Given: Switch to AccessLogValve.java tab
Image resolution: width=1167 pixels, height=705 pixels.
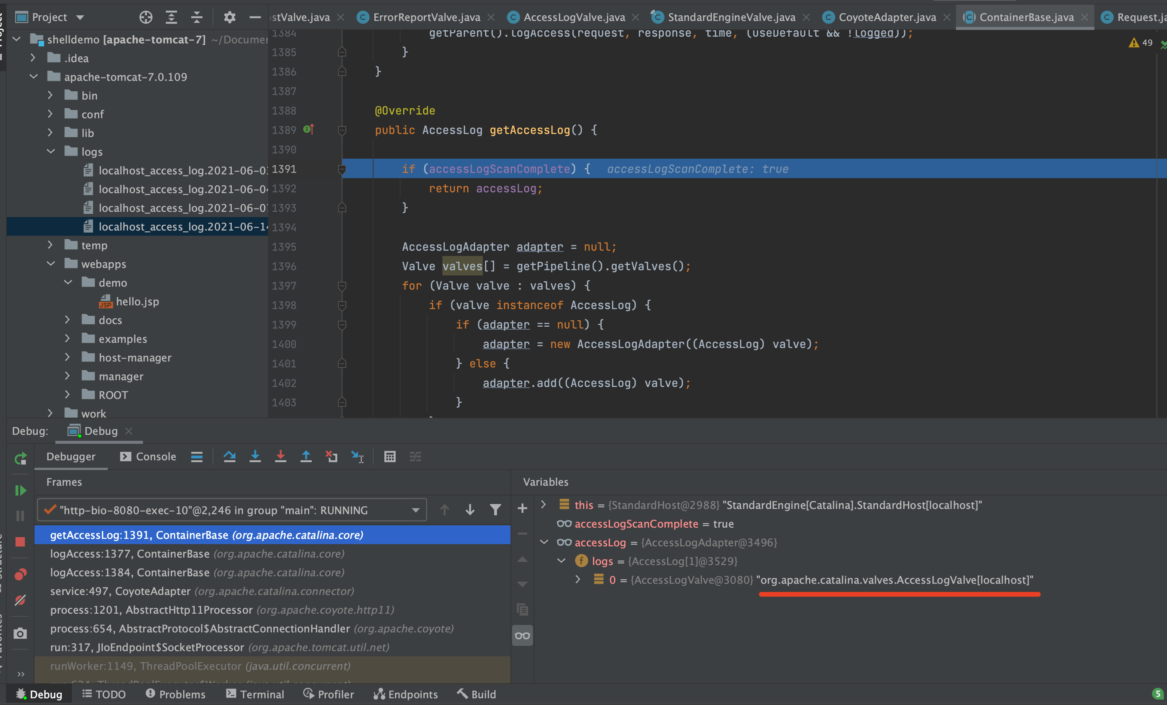Looking at the screenshot, I should (573, 18).
